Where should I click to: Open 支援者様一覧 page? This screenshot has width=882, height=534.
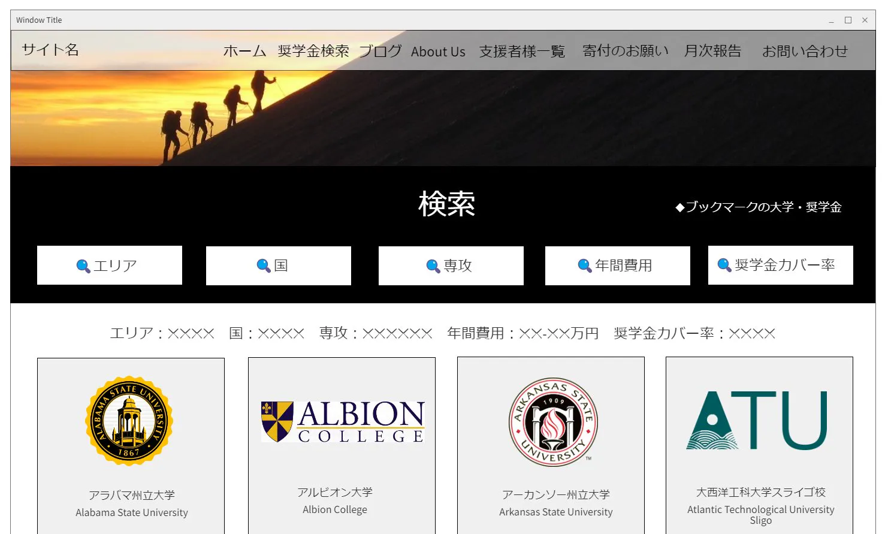coord(522,52)
